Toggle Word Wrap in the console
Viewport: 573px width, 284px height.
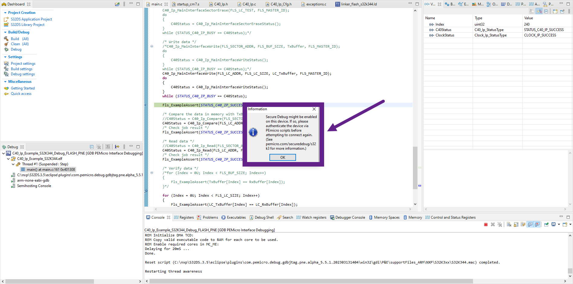click(523, 224)
